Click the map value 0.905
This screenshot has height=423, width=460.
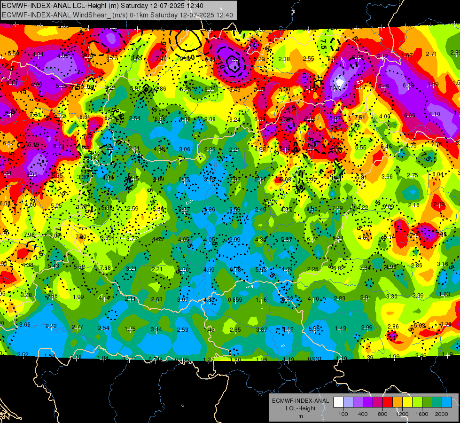(182, 360)
